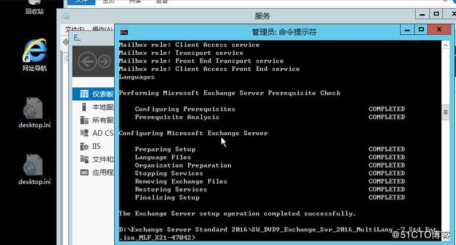Minimize the command prompt window

[x=407, y=30]
